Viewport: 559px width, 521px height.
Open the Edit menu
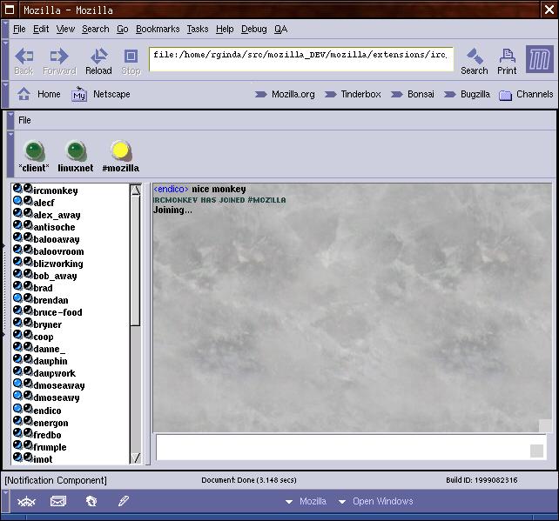(x=41, y=30)
